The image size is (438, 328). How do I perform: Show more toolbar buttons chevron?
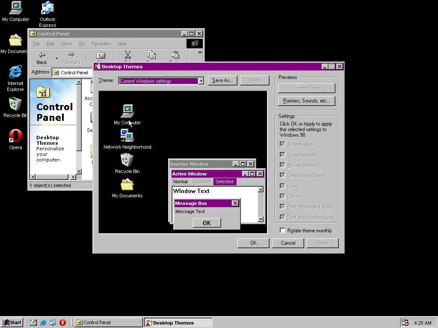(x=200, y=52)
